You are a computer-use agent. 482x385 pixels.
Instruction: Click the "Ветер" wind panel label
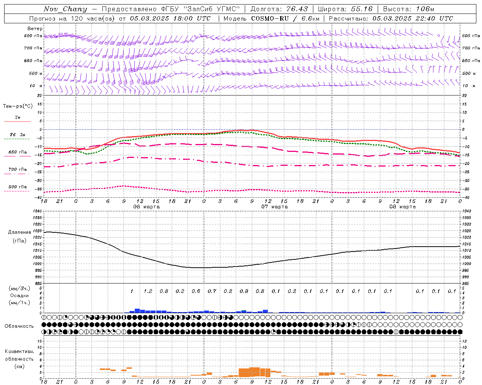coord(35,29)
